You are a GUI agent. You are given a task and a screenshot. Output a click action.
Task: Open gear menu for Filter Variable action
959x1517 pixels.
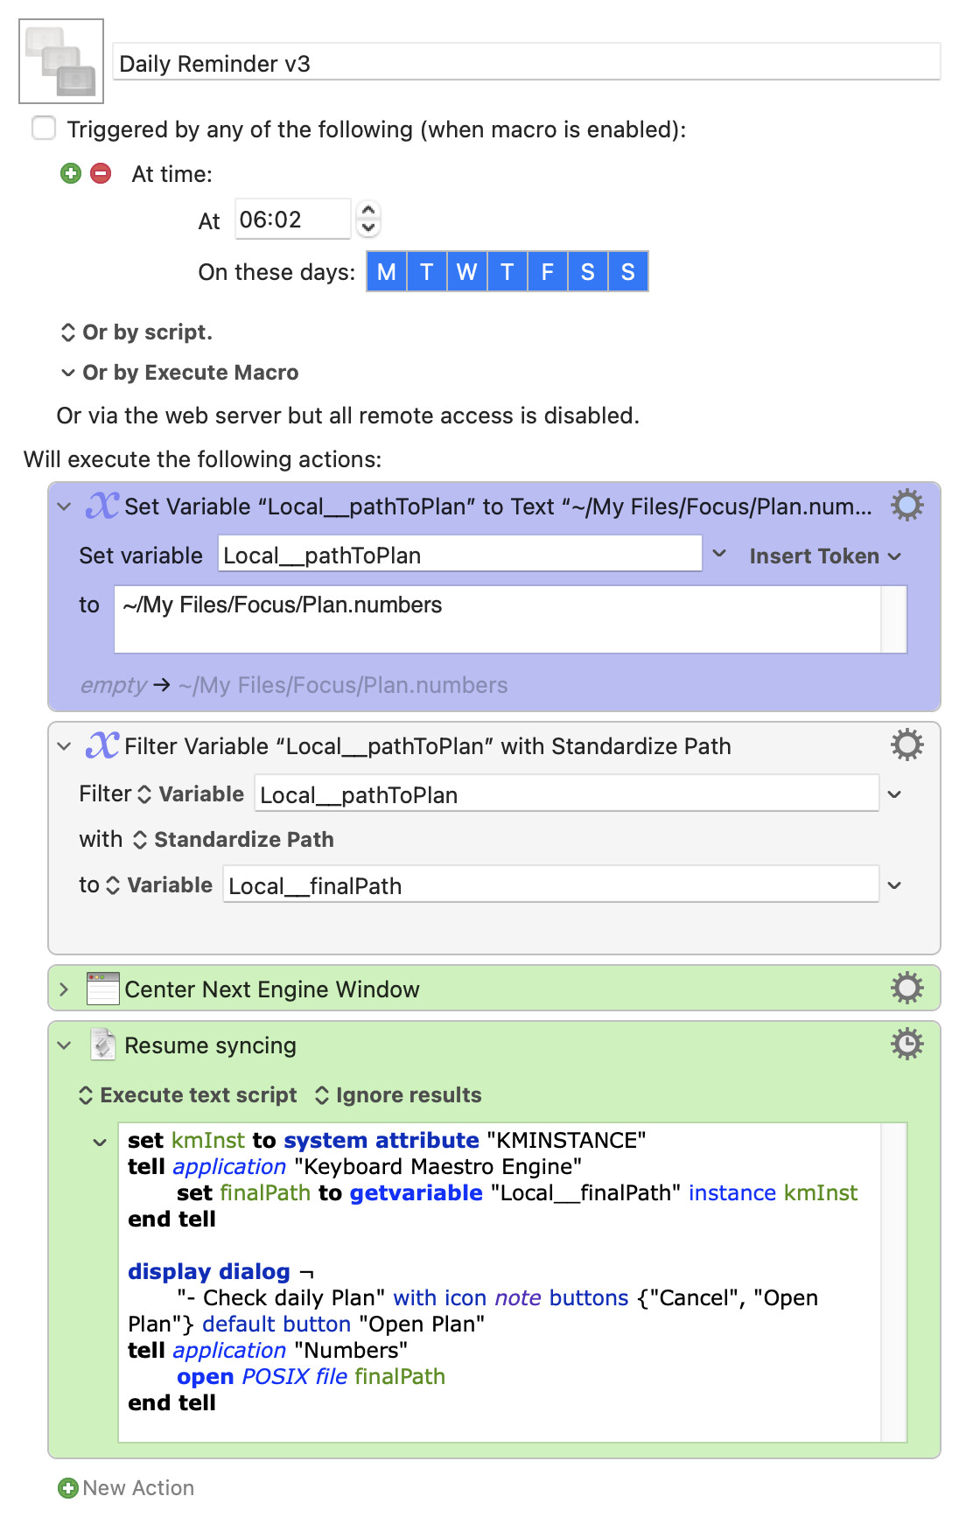point(906,745)
